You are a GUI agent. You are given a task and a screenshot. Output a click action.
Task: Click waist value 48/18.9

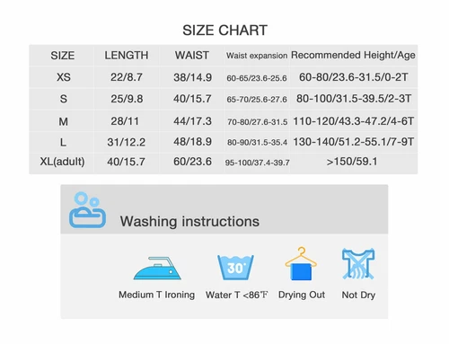[x=192, y=142]
